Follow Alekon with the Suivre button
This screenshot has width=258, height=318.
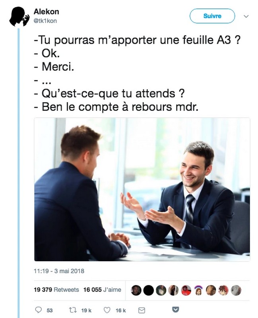(x=212, y=16)
